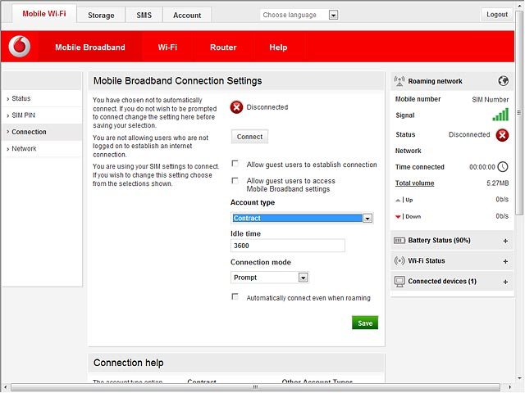Click the Logout button

pyautogui.click(x=497, y=15)
